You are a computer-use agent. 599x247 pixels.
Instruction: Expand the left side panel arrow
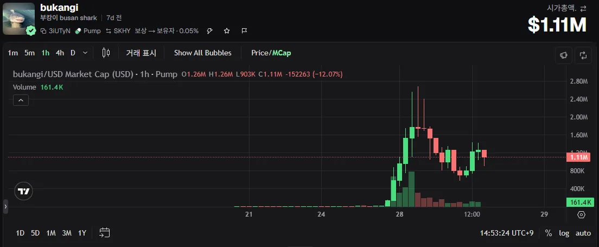point(5,206)
